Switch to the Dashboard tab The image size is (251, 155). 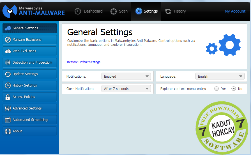click(89, 11)
